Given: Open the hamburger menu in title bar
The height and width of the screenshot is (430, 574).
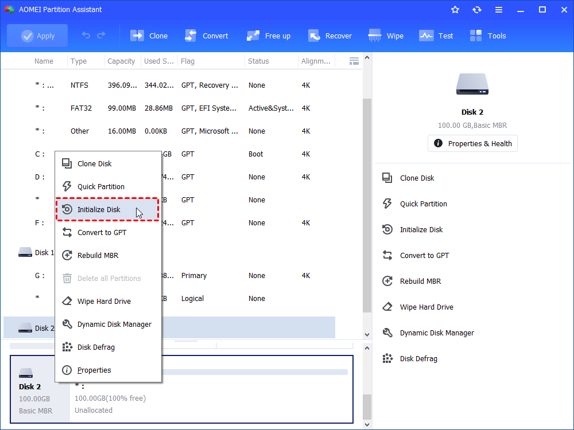Looking at the screenshot, I should point(499,10).
